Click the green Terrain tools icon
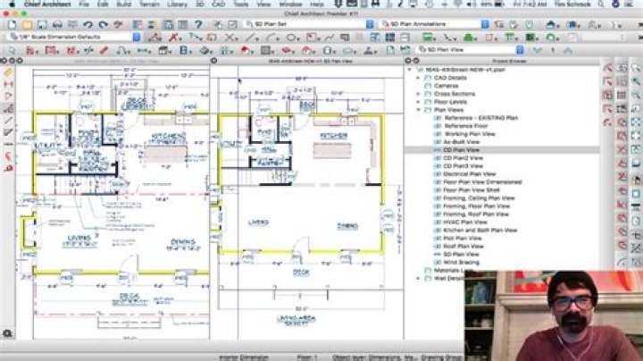 pos(469,38)
